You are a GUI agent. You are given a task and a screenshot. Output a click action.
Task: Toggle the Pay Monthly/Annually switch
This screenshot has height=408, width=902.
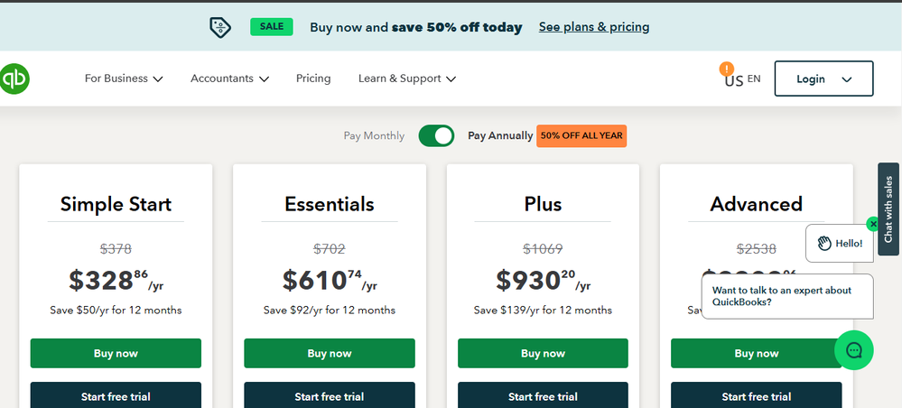click(x=436, y=136)
